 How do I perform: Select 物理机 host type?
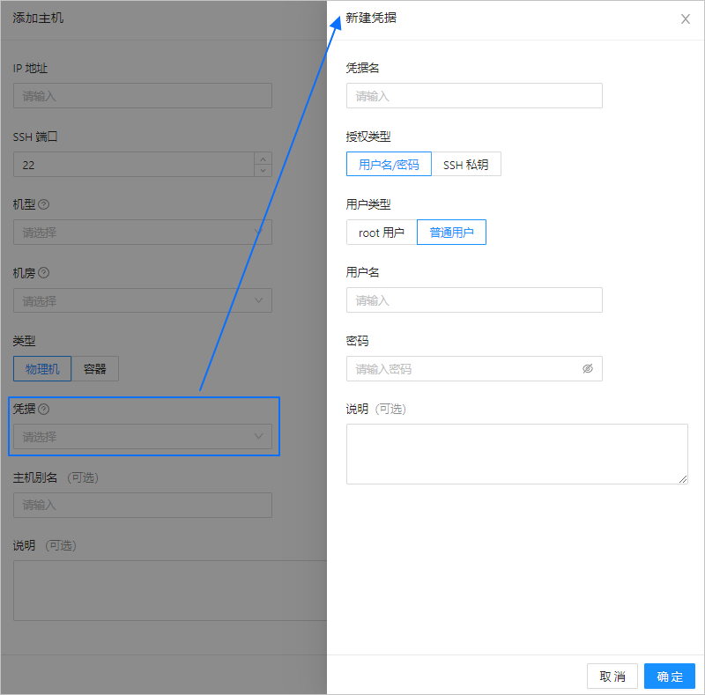tap(42, 368)
